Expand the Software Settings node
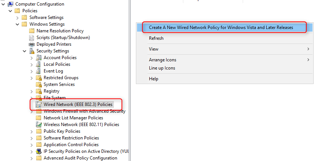Image resolution: width=317 pixels, height=161 pixels. point(18,17)
